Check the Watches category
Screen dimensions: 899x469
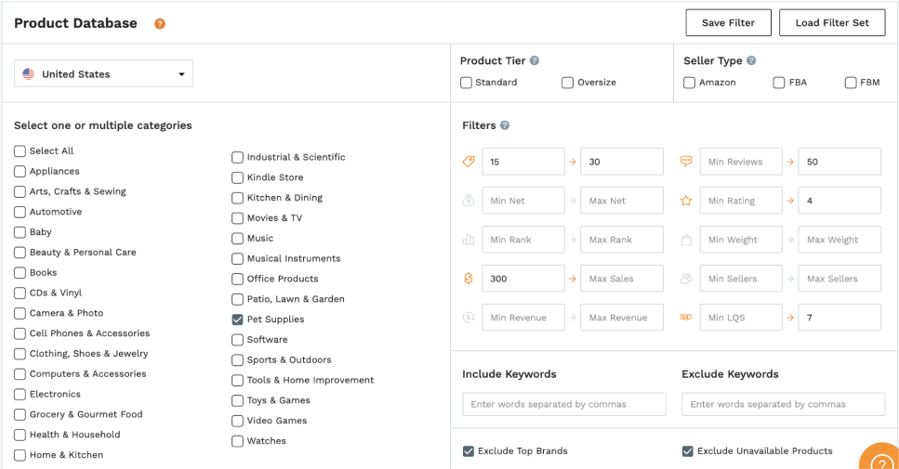(237, 440)
